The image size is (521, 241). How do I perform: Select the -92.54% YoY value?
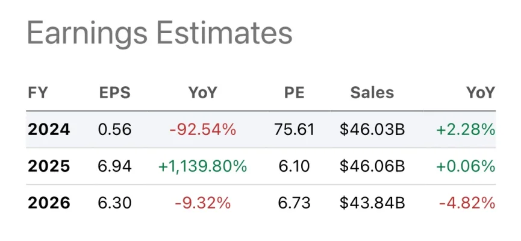pyautogui.click(x=202, y=130)
